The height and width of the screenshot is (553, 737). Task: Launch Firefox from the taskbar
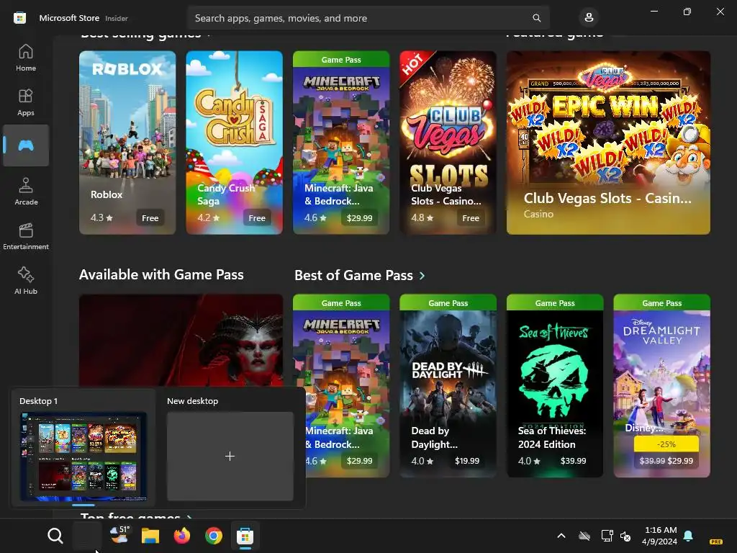click(x=182, y=536)
